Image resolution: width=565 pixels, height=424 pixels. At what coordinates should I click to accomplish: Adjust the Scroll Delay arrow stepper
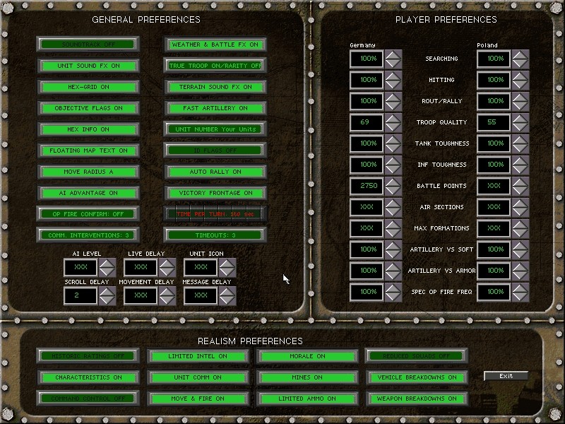pos(107,295)
